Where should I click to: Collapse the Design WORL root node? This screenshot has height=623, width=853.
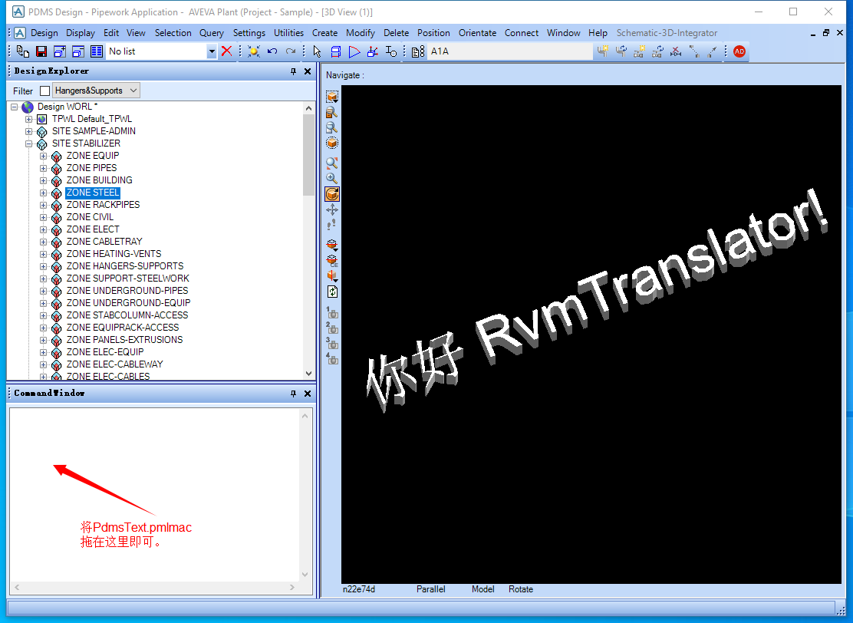point(14,107)
